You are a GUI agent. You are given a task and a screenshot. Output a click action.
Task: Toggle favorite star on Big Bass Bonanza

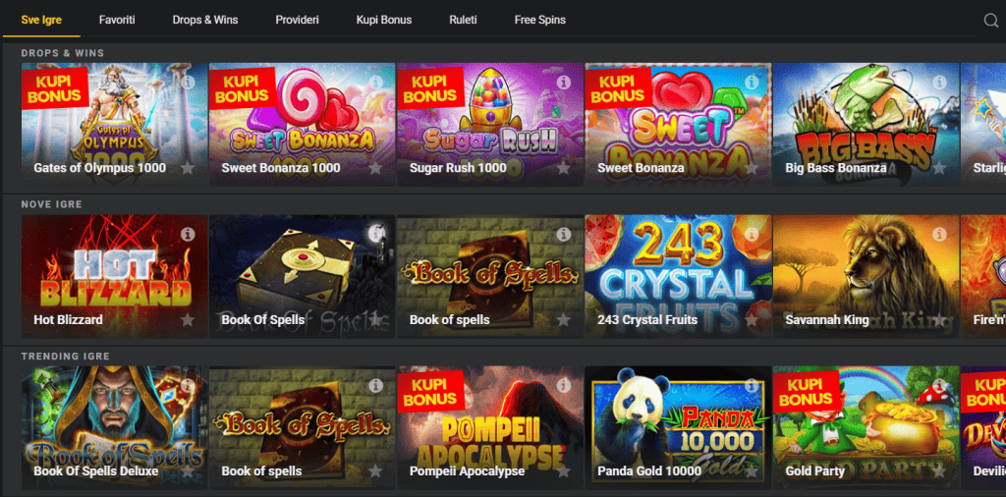[x=938, y=168]
